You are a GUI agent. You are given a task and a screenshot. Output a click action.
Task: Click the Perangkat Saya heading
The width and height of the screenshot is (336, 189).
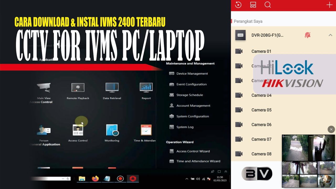click(248, 21)
